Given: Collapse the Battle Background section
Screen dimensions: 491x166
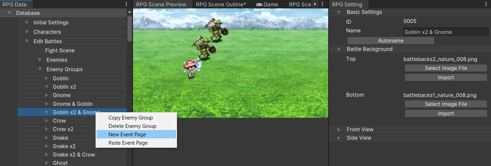Looking at the screenshot, I should (x=339, y=49).
